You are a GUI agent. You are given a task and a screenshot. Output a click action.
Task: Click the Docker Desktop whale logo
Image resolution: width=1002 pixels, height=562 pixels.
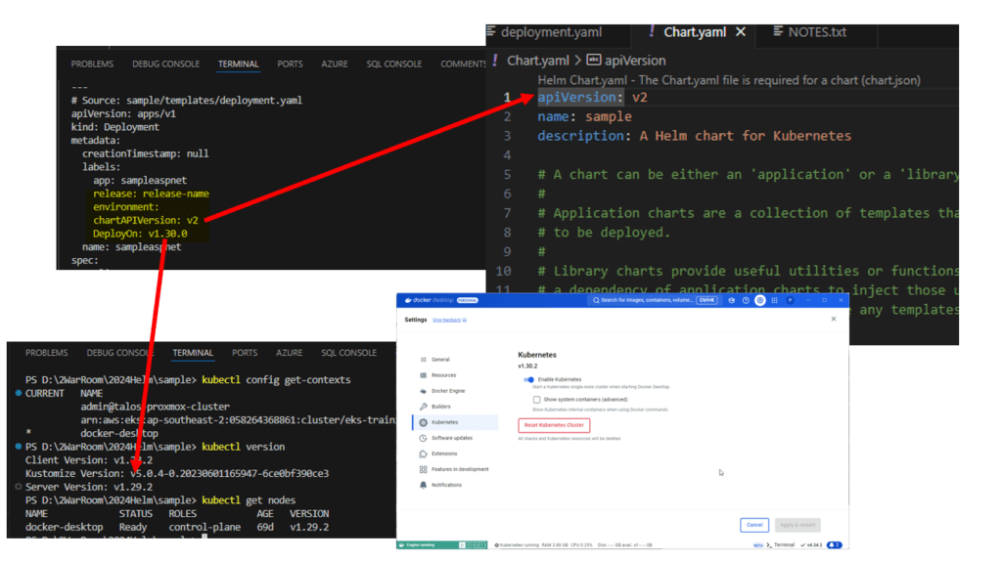[x=408, y=300]
